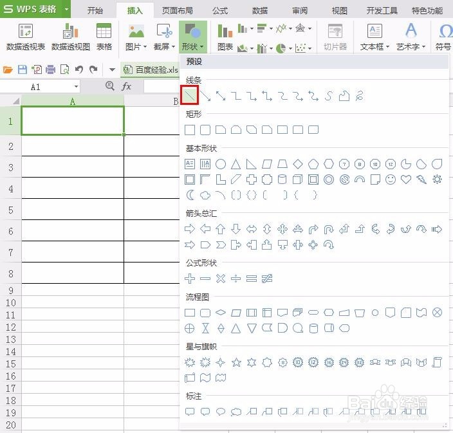
Task: Click the Print icon in quick toolbar
Action: coord(51,69)
